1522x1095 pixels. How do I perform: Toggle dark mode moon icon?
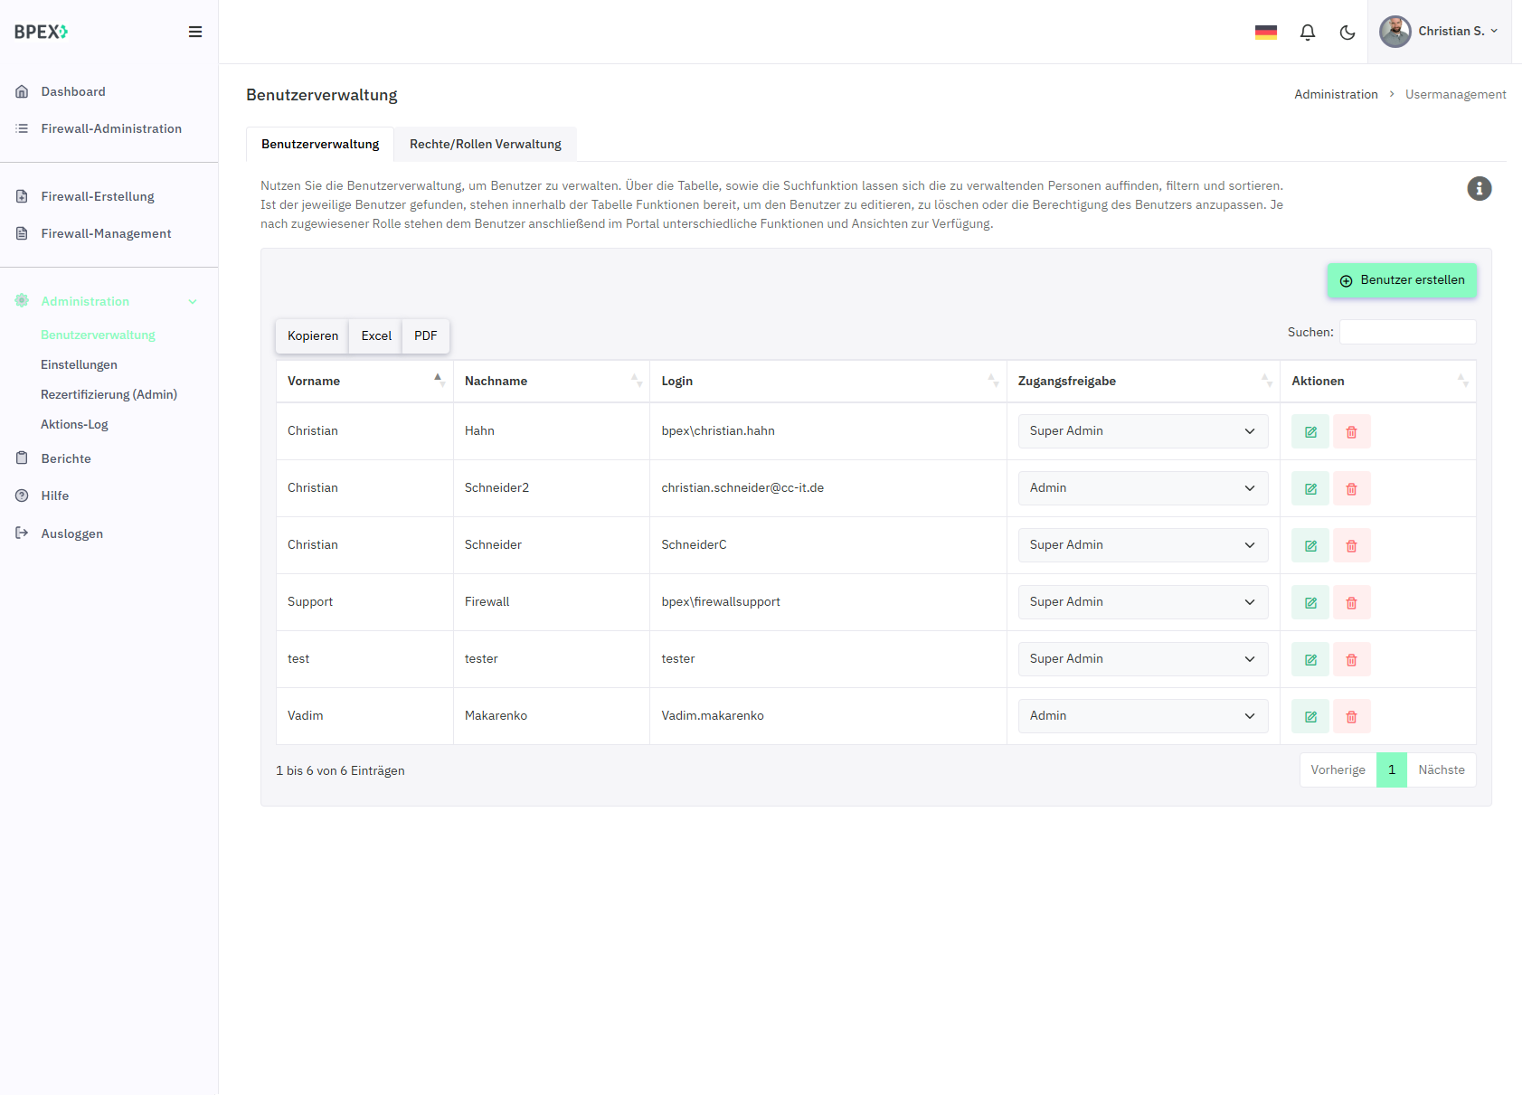[1347, 33]
